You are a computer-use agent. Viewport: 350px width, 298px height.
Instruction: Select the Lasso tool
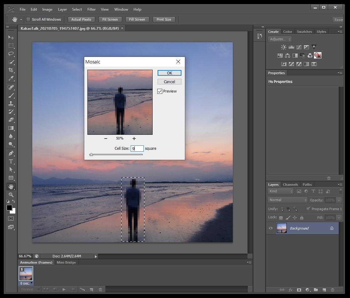(x=11, y=53)
